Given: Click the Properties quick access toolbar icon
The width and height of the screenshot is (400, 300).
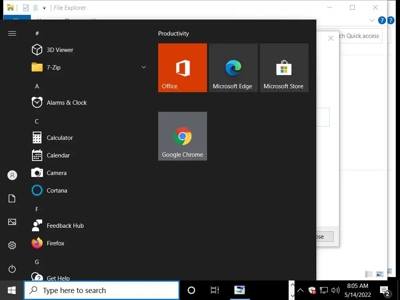Looking at the screenshot, I should point(26,8).
